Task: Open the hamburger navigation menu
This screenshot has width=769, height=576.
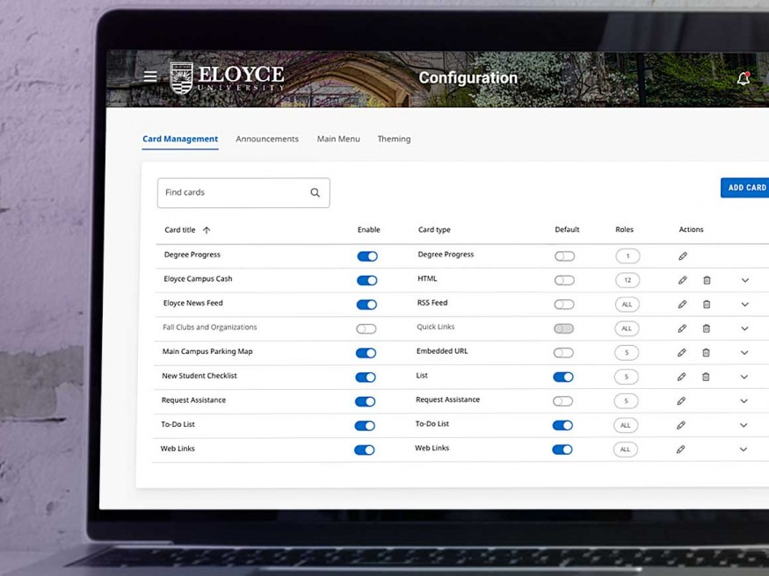Action: (150, 76)
